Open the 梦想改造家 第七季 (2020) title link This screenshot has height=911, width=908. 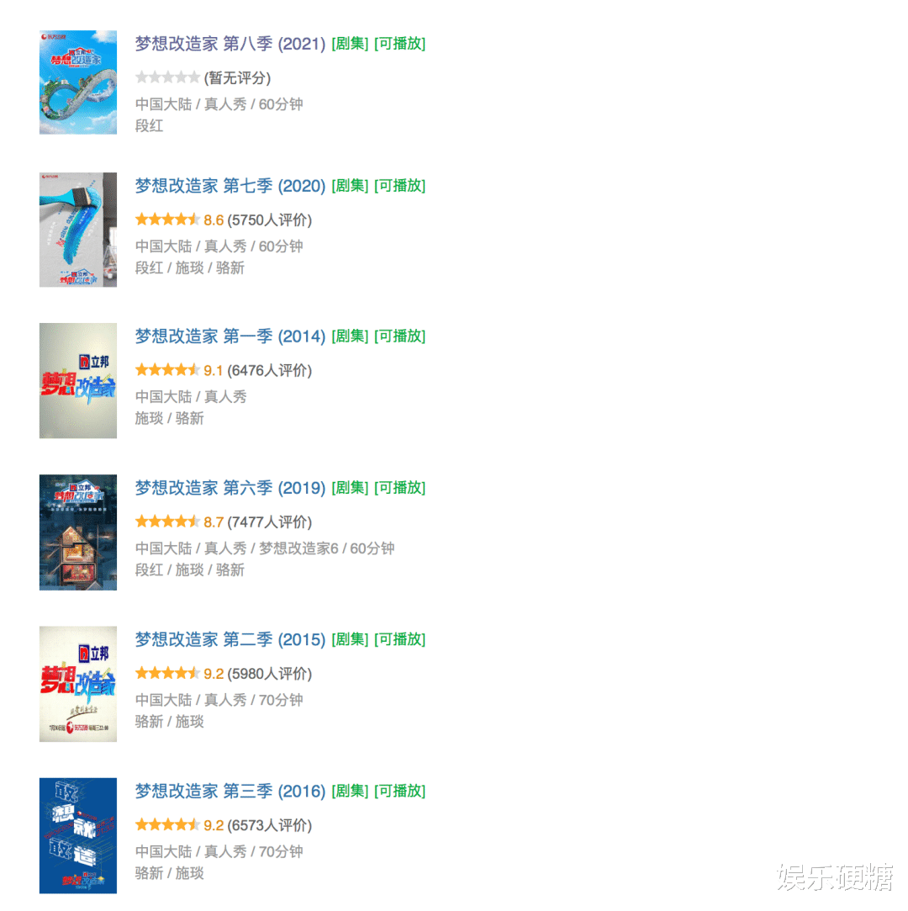[x=230, y=186]
